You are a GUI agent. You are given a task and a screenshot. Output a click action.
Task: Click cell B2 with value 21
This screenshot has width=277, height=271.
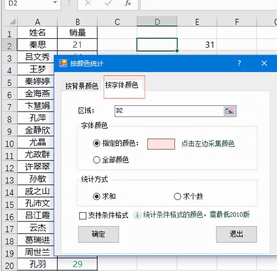click(x=77, y=45)
